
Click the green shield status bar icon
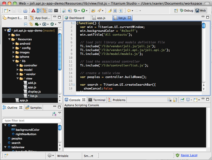pos(178,155)
